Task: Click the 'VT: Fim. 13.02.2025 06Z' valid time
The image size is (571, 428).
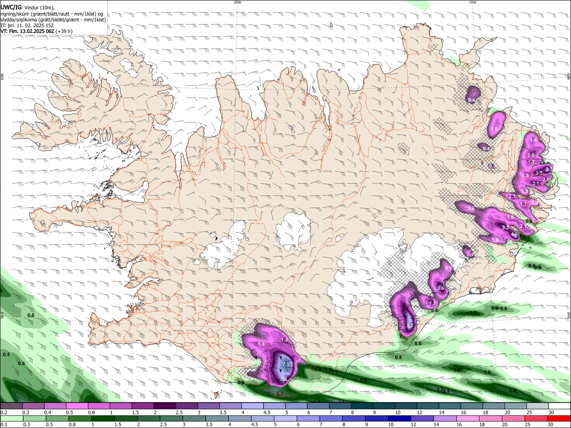Action: [28, 31]
